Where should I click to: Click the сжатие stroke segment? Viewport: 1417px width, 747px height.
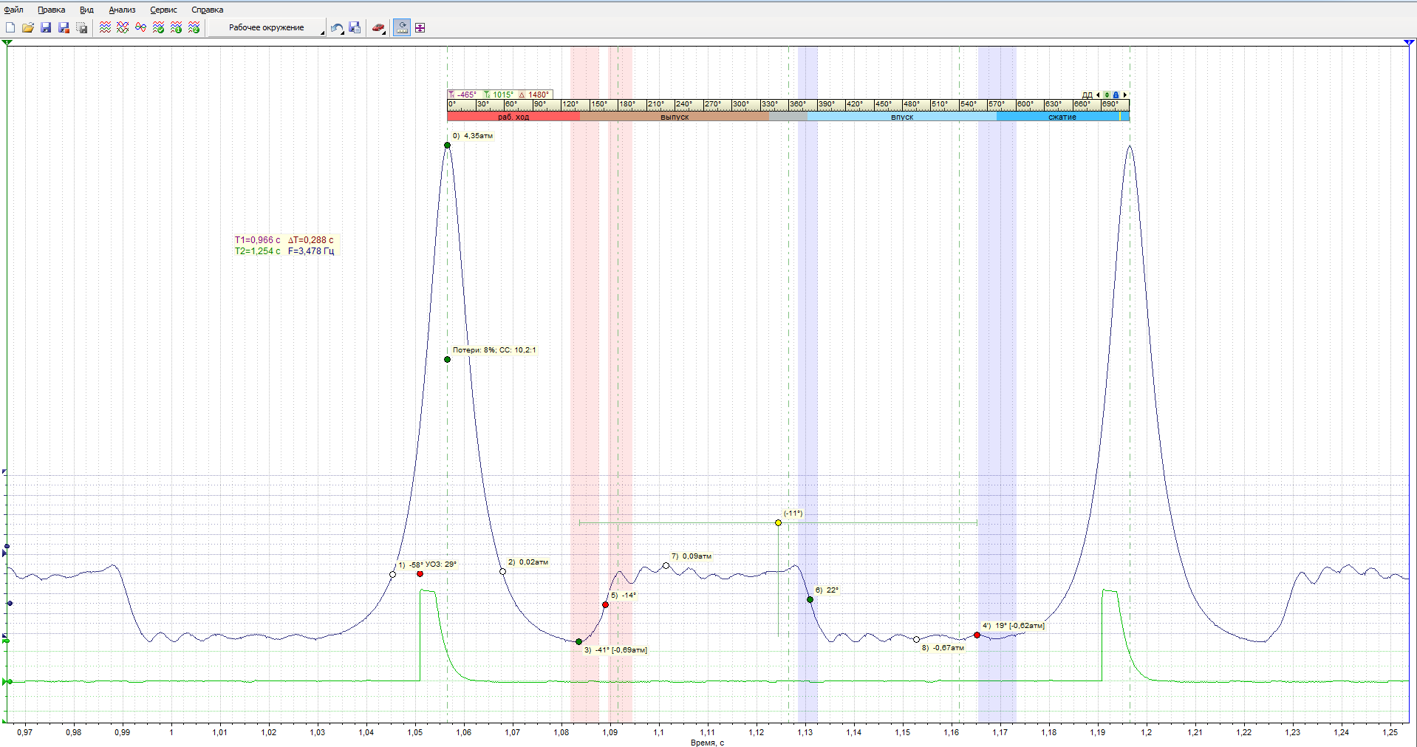click(x=1062, y=117)
